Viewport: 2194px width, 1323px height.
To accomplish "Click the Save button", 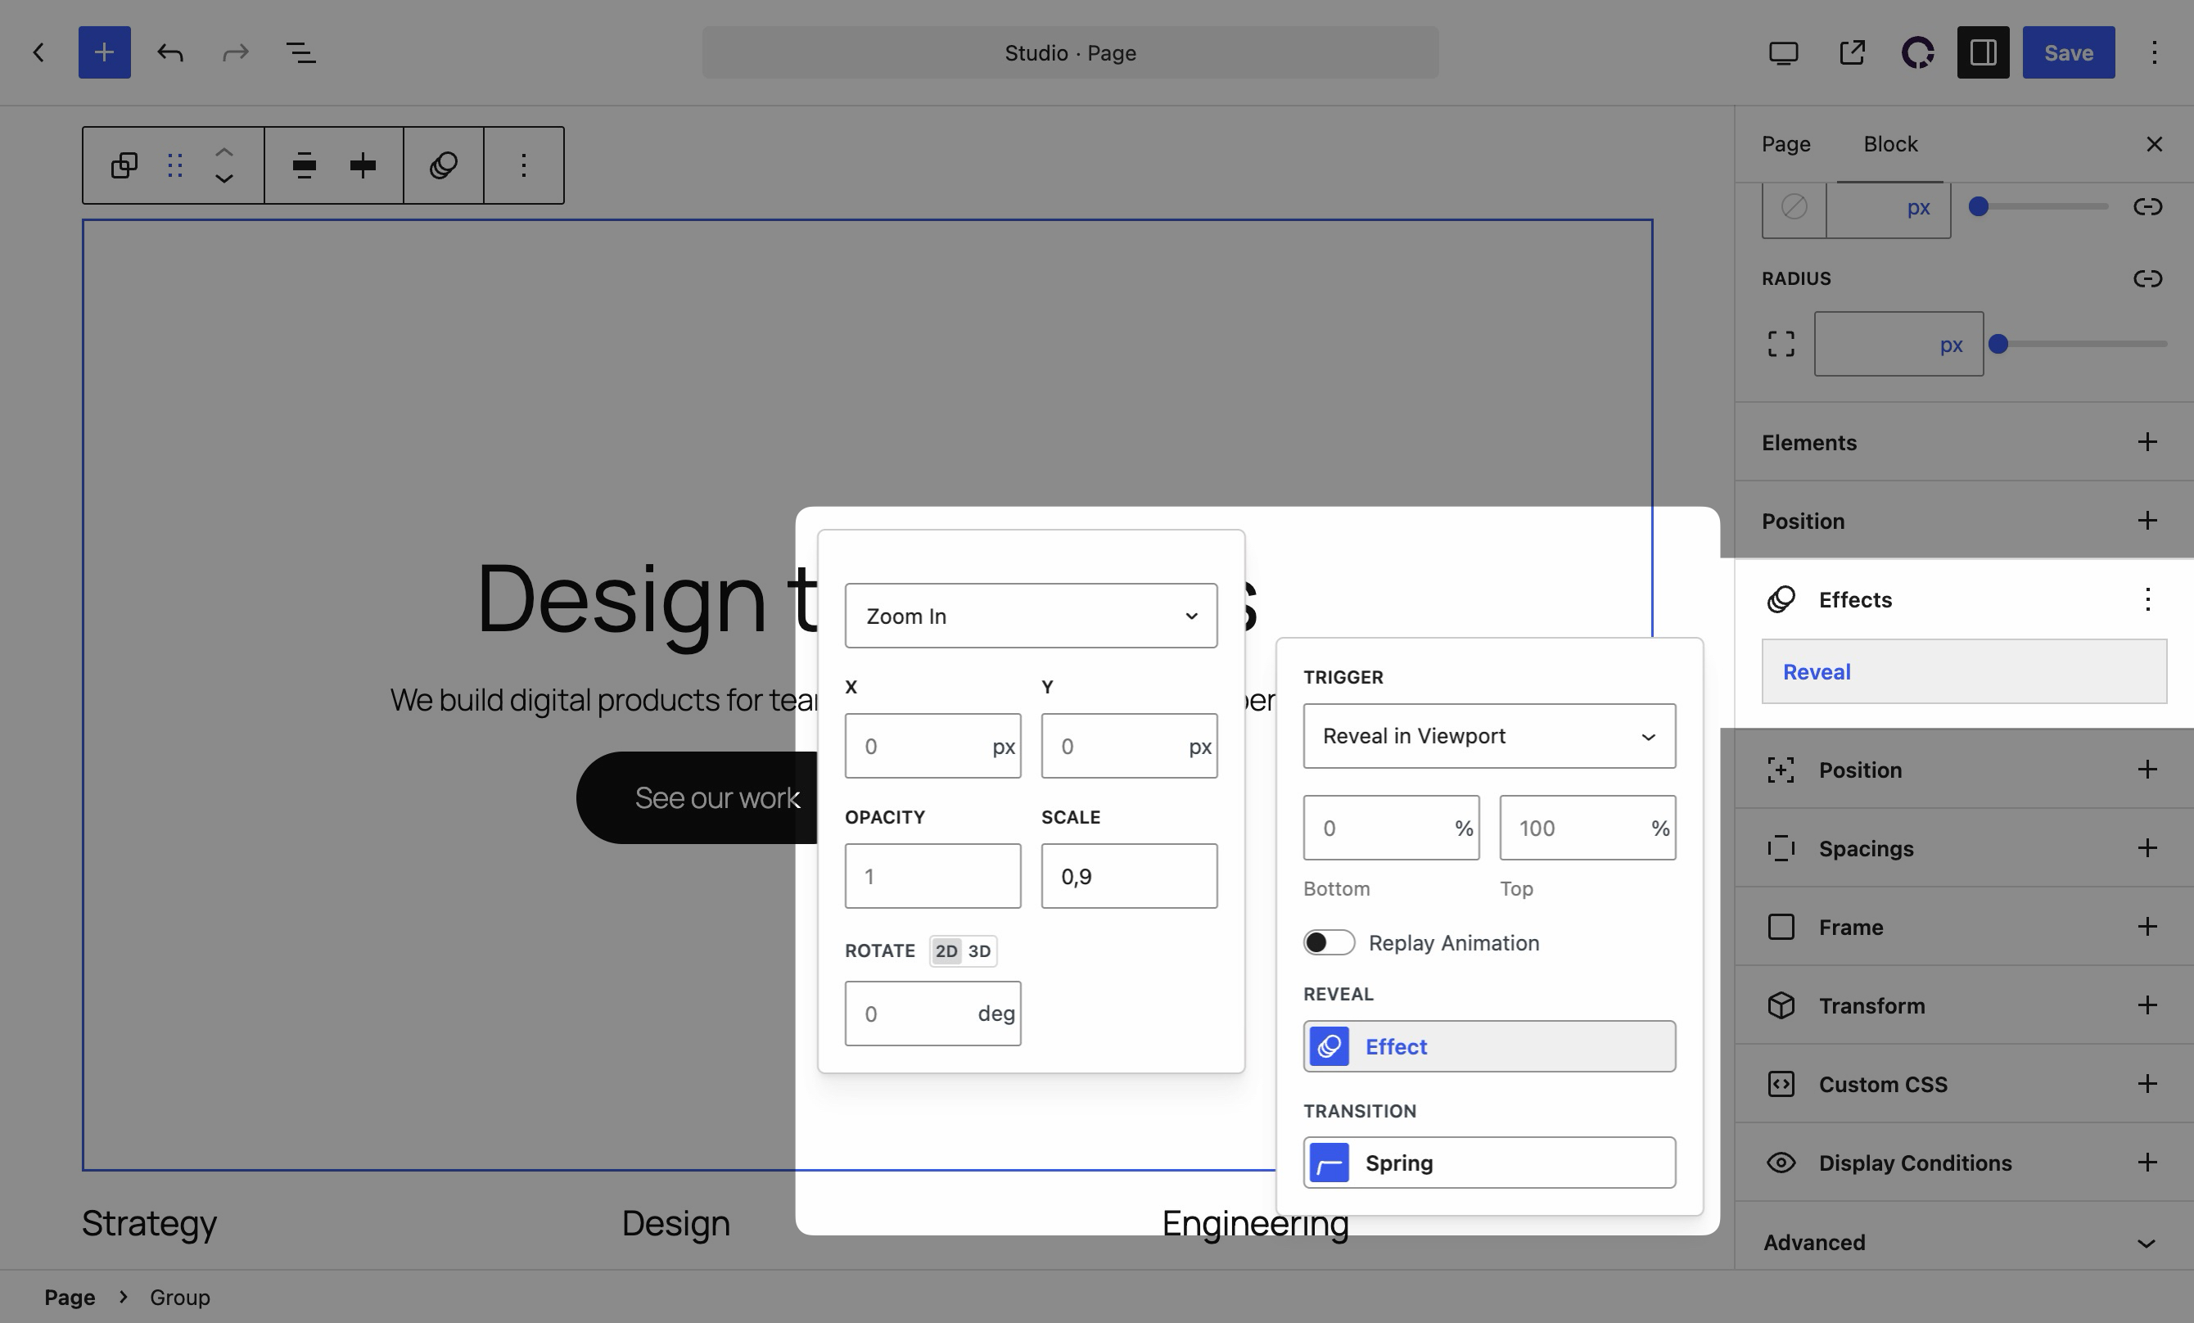I will (2069, 52).
